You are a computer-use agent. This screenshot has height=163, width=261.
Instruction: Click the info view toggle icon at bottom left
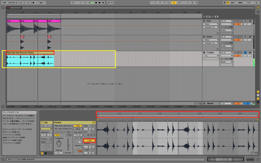coord(3,159)
